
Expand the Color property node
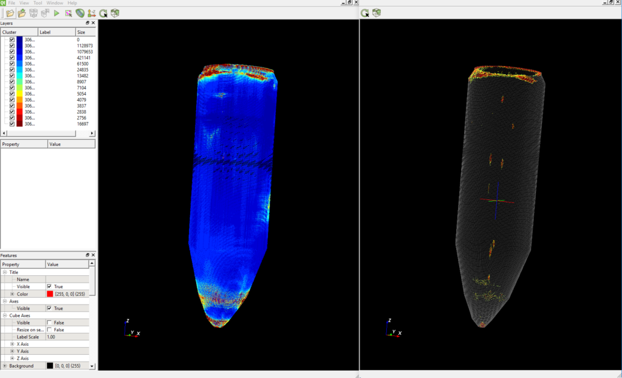click(12, 294)
